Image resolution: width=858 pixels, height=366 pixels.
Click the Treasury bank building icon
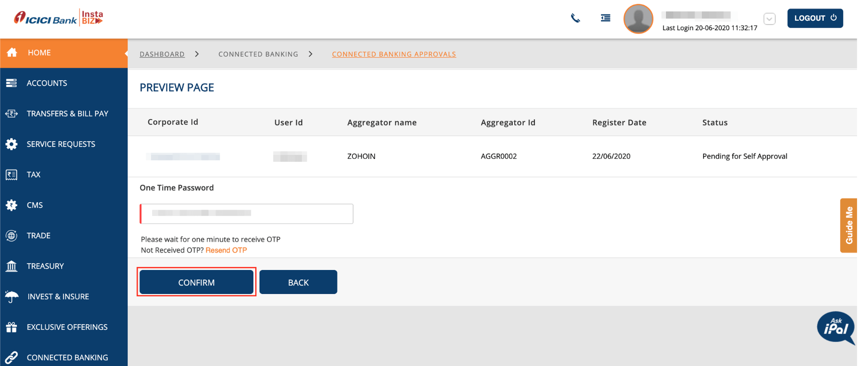12,266
